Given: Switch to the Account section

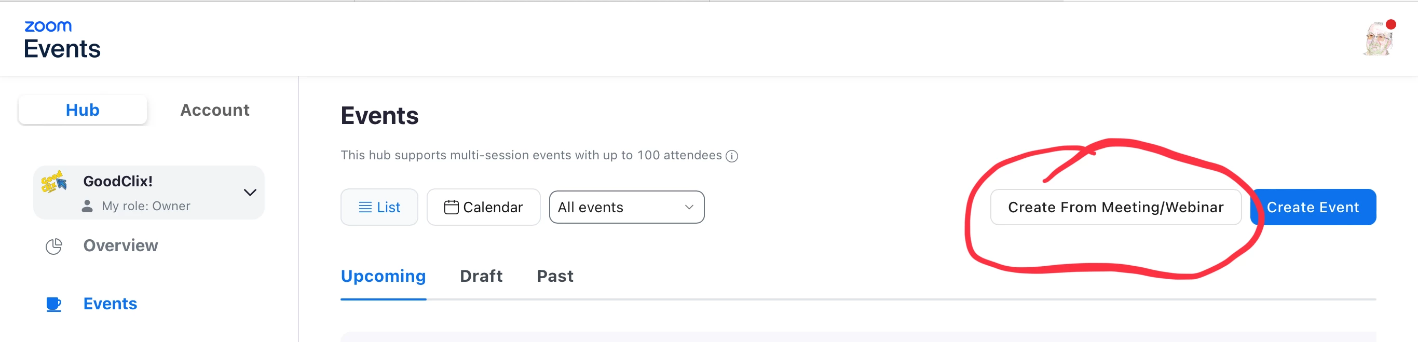Looking at the screenshot, I should coord(215,110).
